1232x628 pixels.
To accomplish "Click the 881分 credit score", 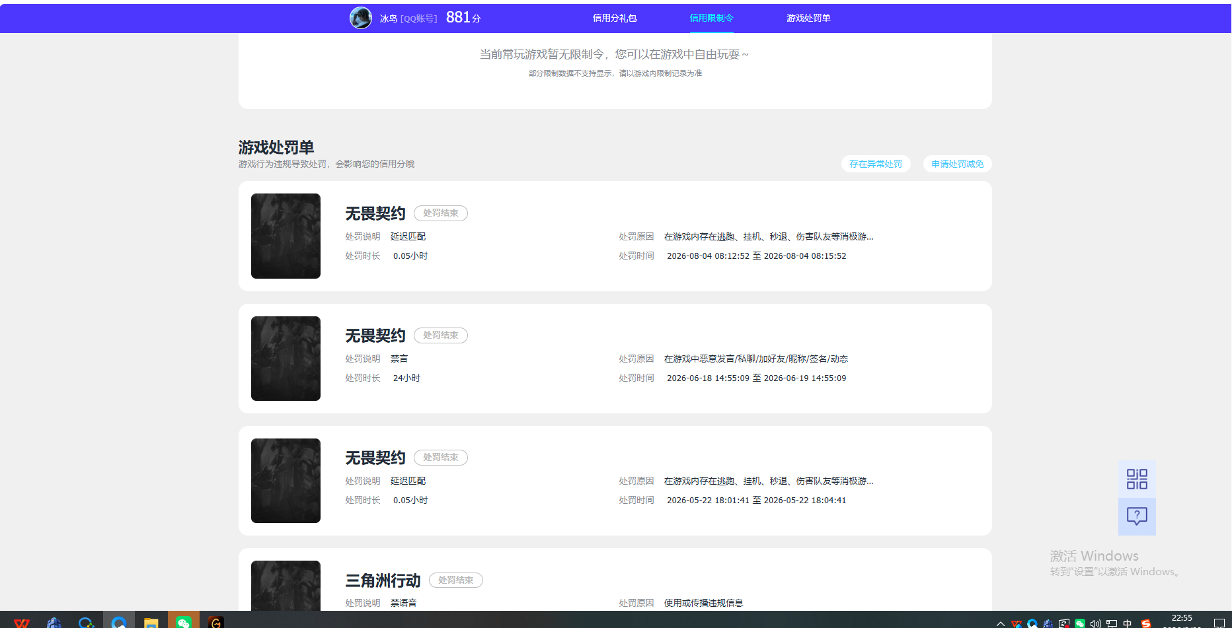I will tap(463, 18).
